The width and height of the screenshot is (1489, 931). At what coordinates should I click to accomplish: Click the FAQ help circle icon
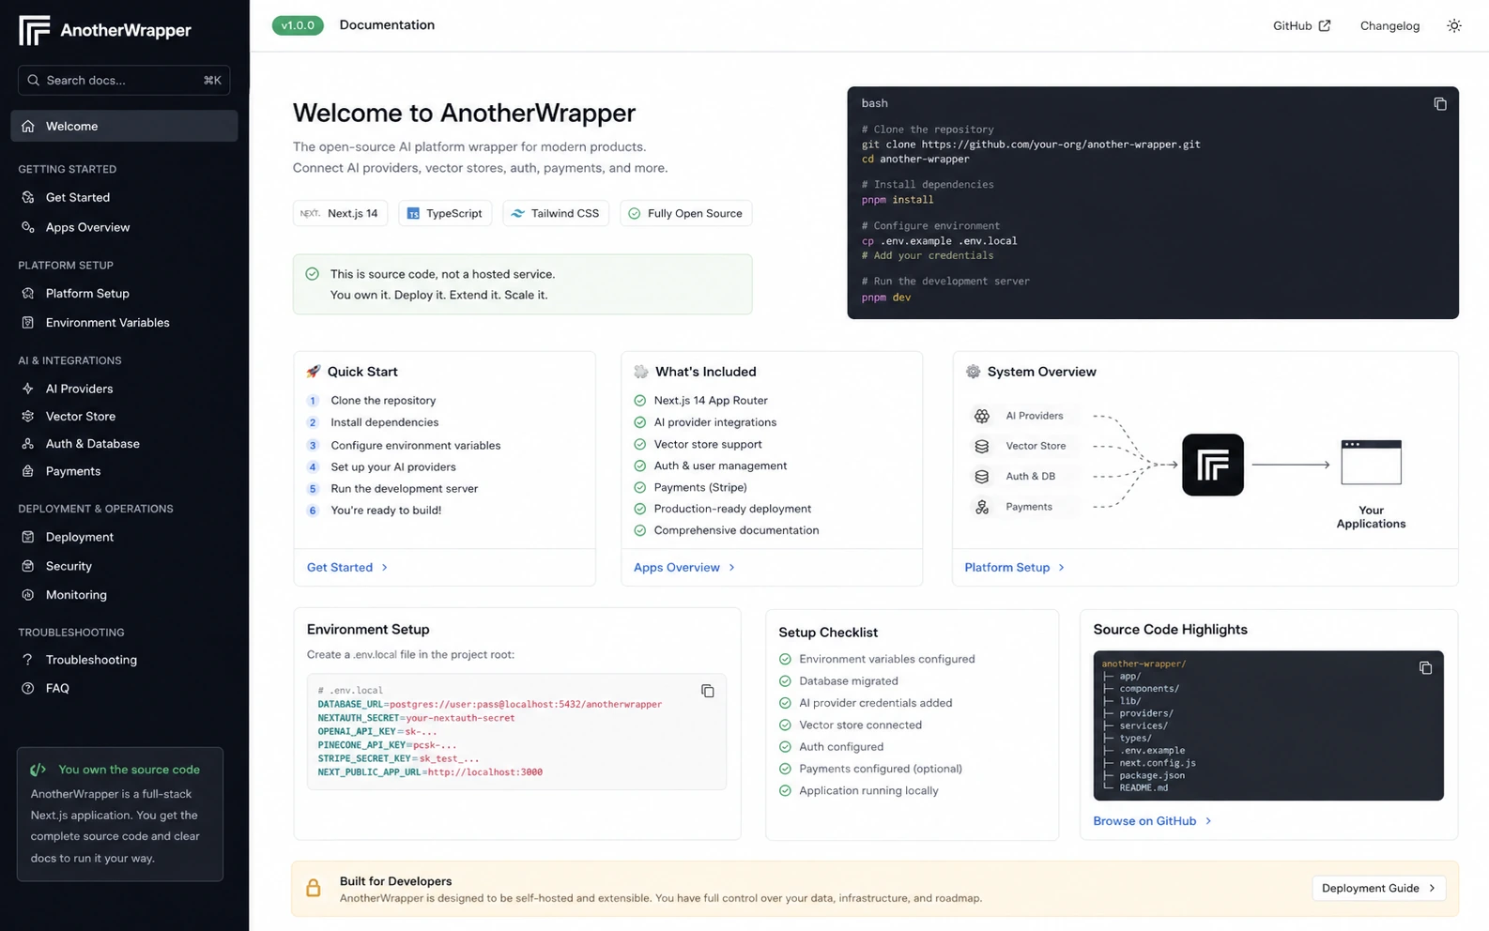pyautogui.click(x=28, y=688)
